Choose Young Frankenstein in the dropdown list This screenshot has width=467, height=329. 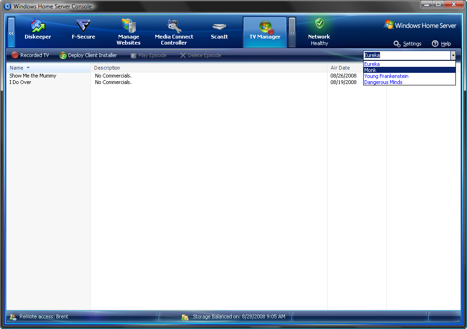[410, 76]
